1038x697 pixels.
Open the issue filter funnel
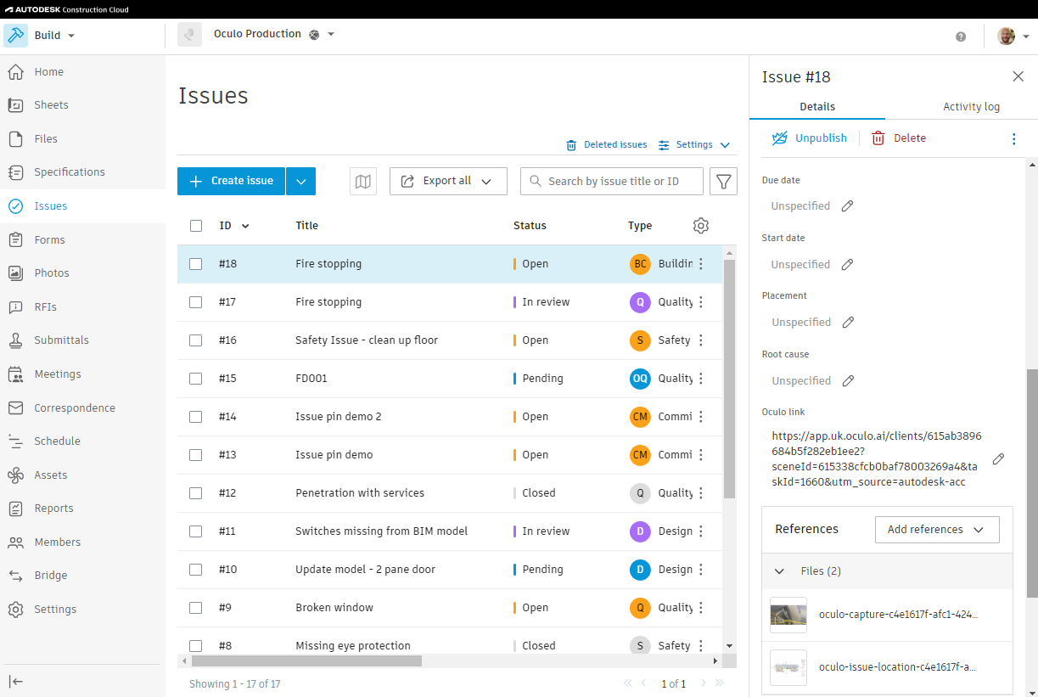tap(723, 181)
